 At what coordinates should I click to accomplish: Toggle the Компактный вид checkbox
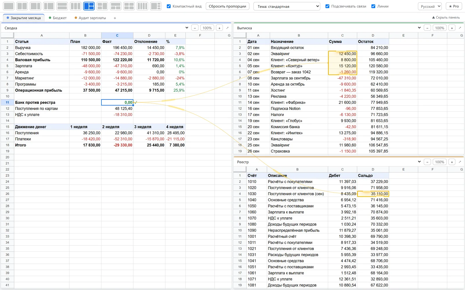point(169,6)
